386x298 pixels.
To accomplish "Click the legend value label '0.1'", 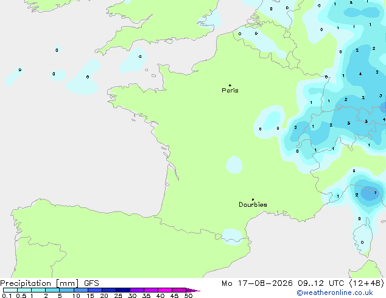I will pos(7,296).
